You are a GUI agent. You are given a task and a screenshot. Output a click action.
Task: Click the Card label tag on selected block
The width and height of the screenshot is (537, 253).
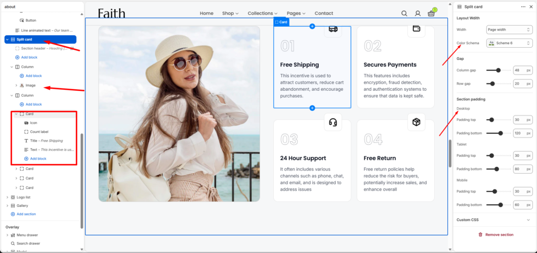(x=281, y=22)
